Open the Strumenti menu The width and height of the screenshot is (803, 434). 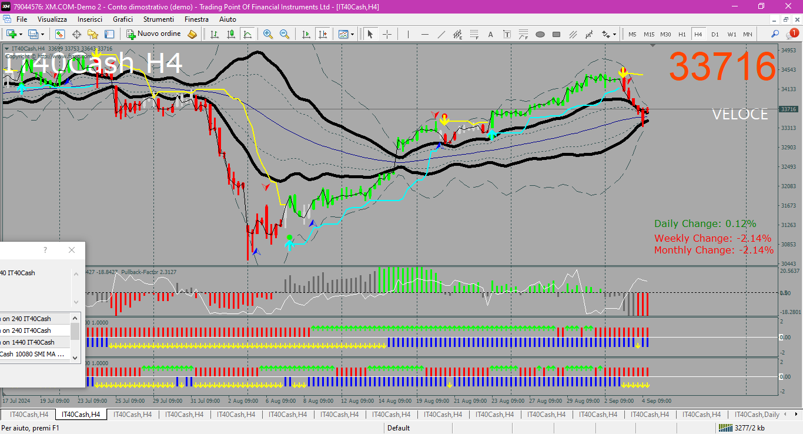pos(159,19)
